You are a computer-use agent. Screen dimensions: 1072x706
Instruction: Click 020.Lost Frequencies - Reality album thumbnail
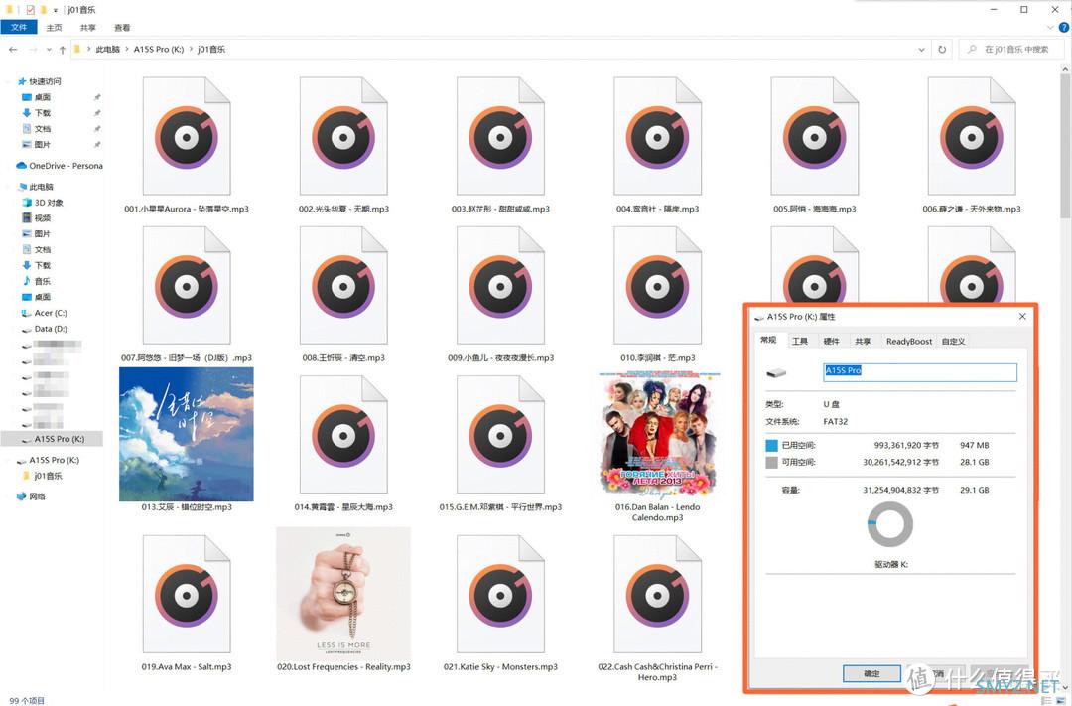point(343,594)
